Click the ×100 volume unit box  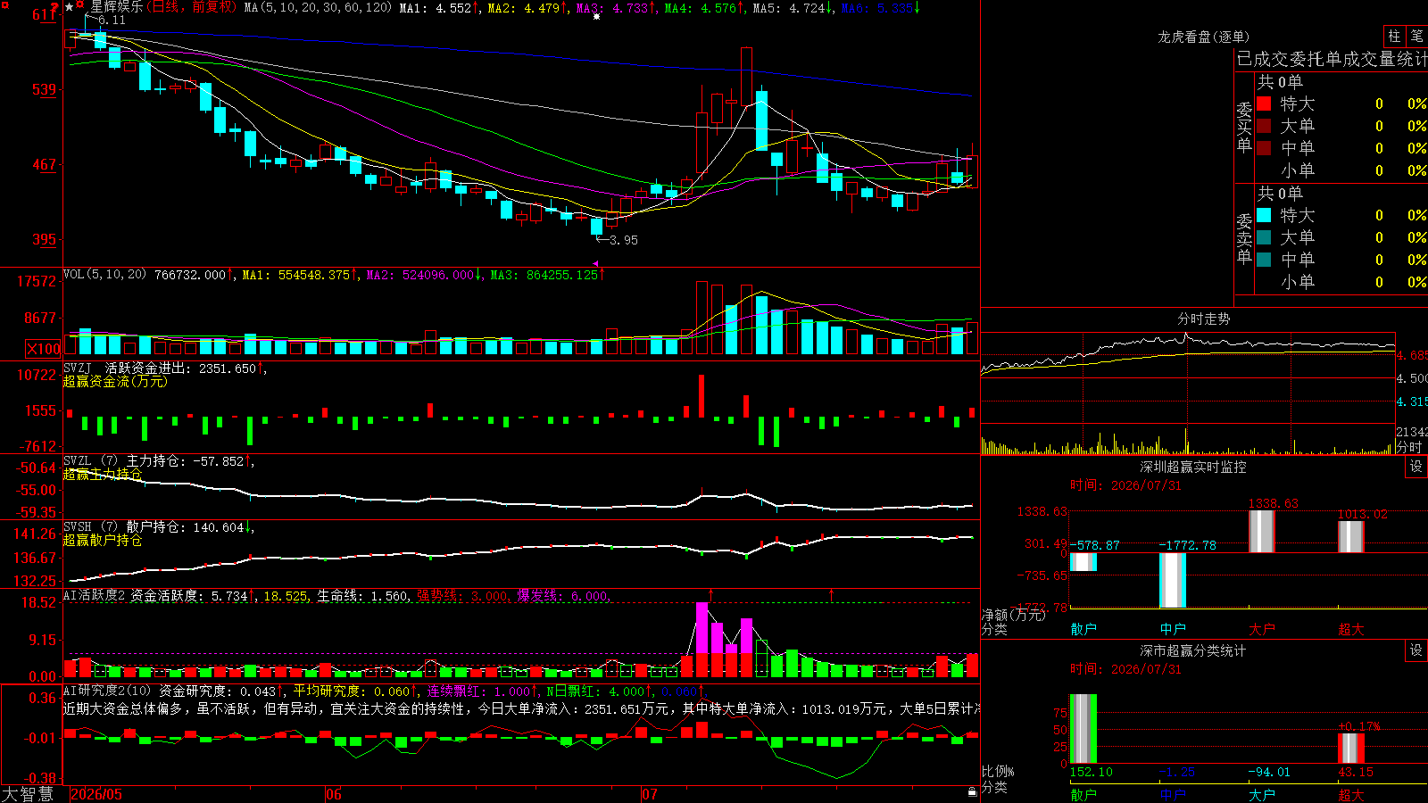tap(44, 349)
